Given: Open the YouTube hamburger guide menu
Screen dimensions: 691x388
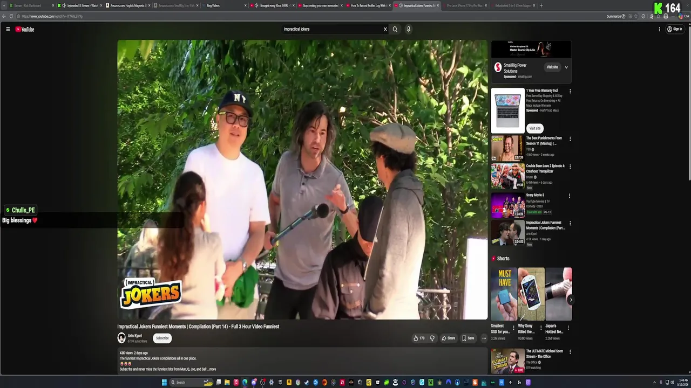Looking at the screenshot, I should [8, 29].
